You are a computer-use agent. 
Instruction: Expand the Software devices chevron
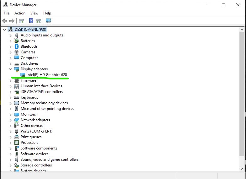coord(11,154)
